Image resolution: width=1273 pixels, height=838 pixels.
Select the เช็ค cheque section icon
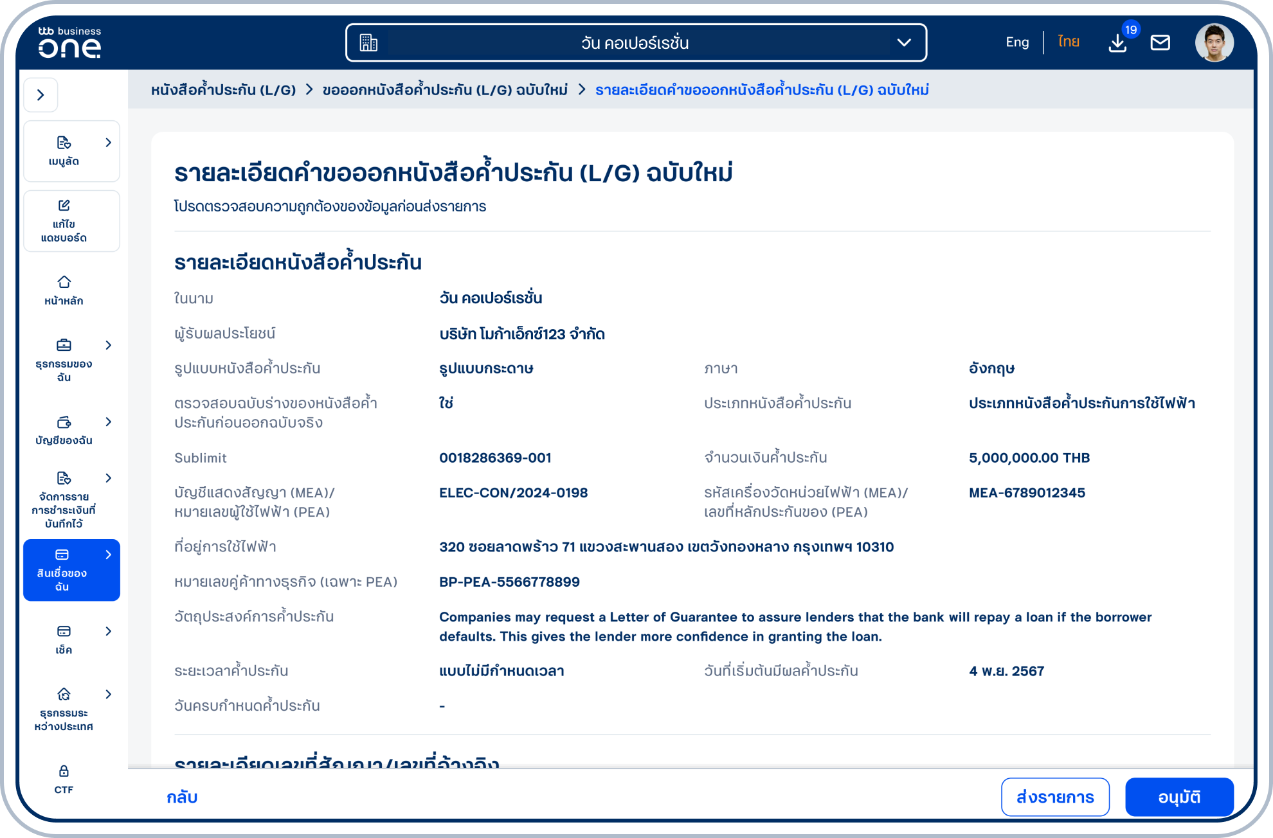62,631
